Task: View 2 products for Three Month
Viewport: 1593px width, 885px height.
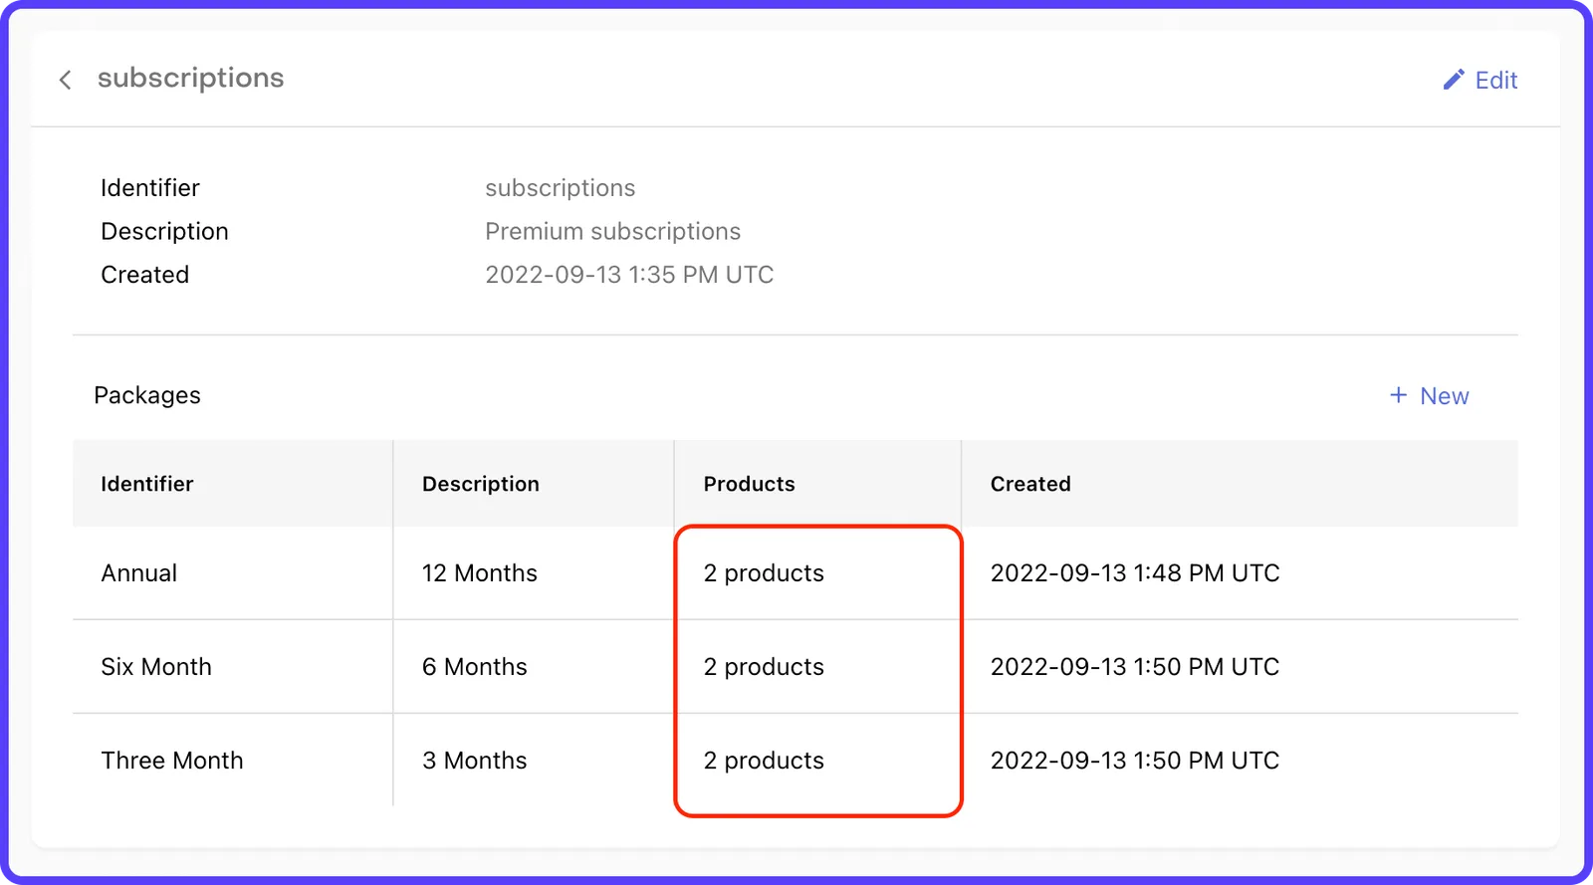Action: coord(764,761)
